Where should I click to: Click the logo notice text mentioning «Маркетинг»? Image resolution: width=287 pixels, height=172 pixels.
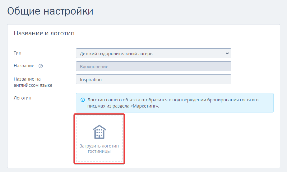tap(173, 103)
